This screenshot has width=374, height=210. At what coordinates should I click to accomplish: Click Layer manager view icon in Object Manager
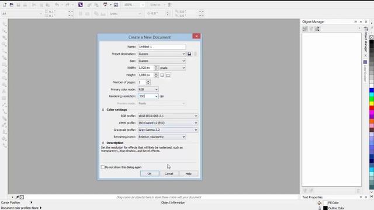pyautogui.click(x=317, y=29)
